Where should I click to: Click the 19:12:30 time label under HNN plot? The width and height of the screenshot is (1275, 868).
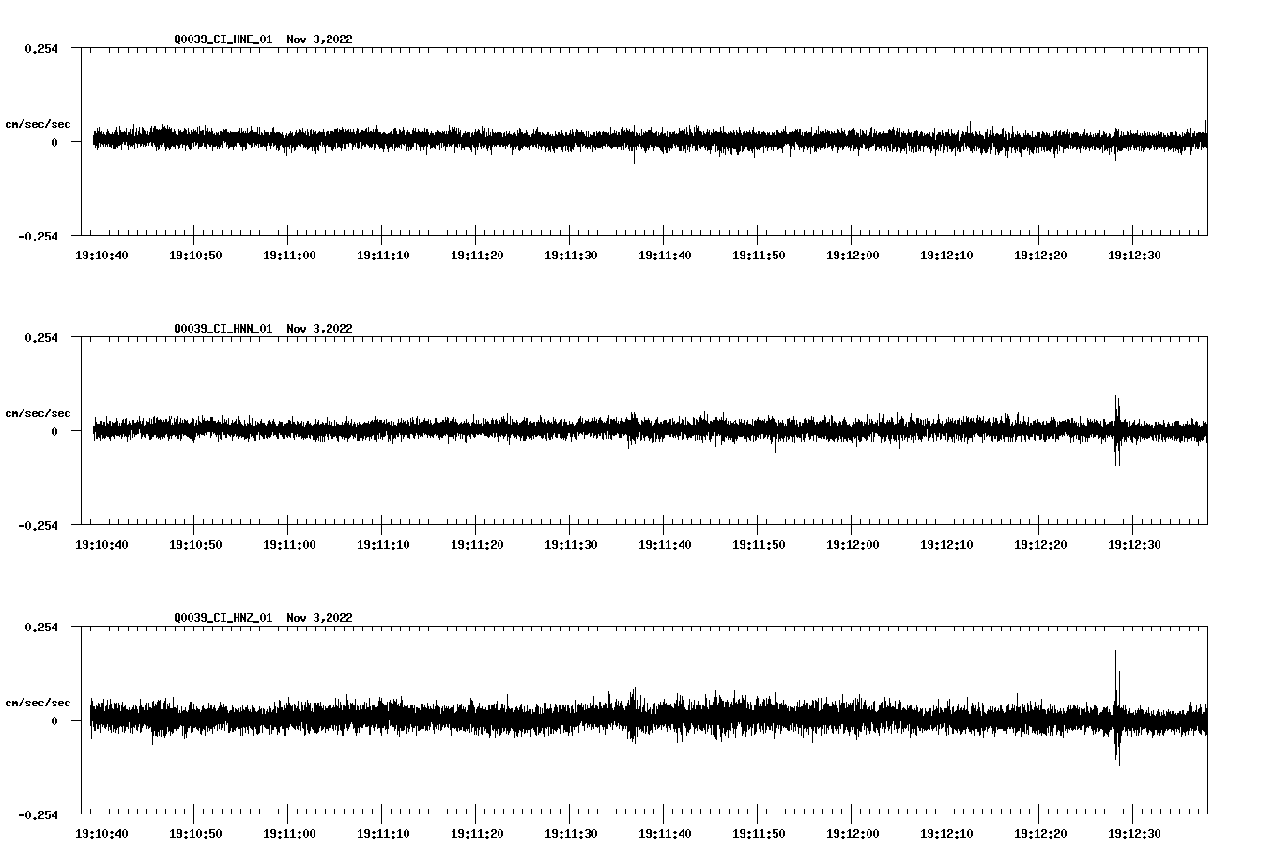pos(1134,545)
